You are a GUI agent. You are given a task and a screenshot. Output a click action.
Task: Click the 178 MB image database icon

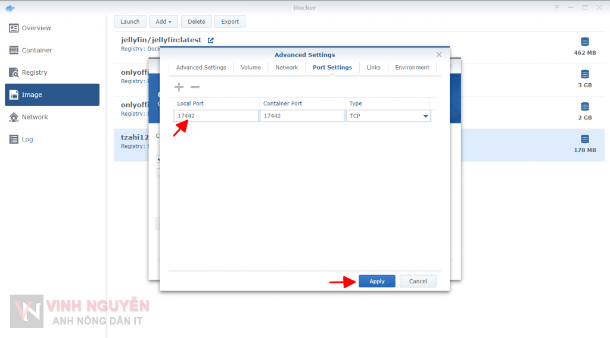[584, 139]
